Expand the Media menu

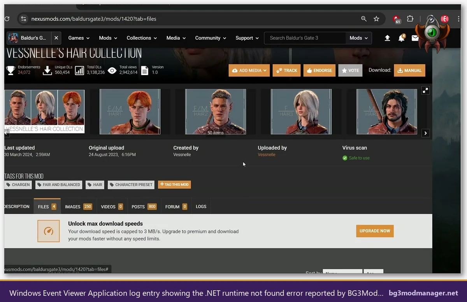click(176, 38)
